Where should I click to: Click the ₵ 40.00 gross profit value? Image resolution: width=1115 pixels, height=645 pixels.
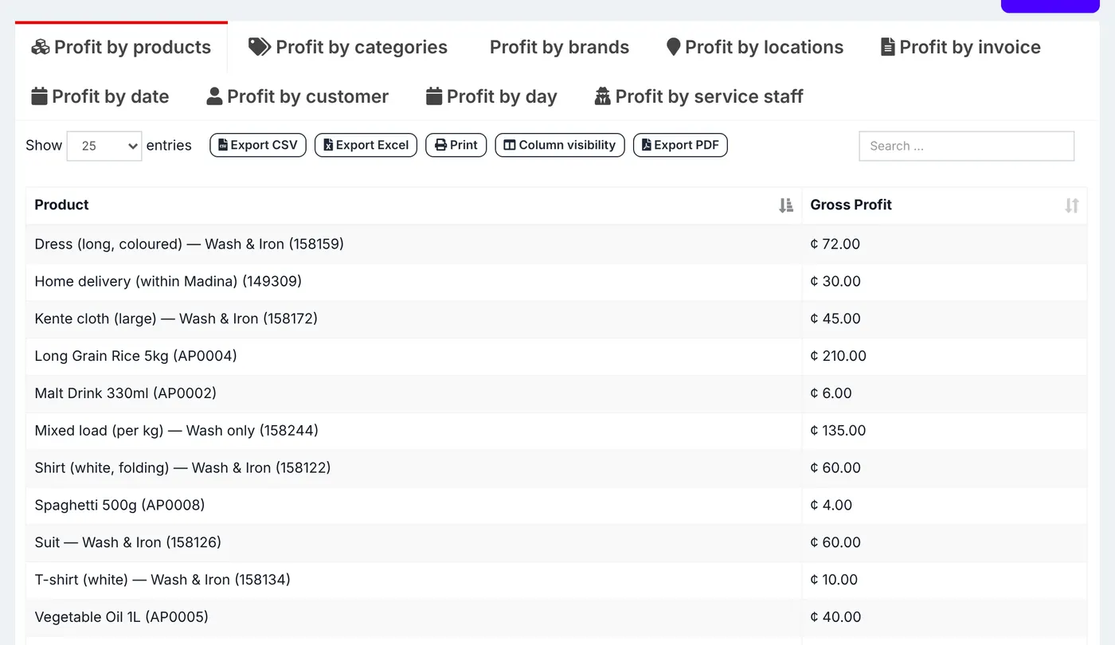(x=835, y=617)
